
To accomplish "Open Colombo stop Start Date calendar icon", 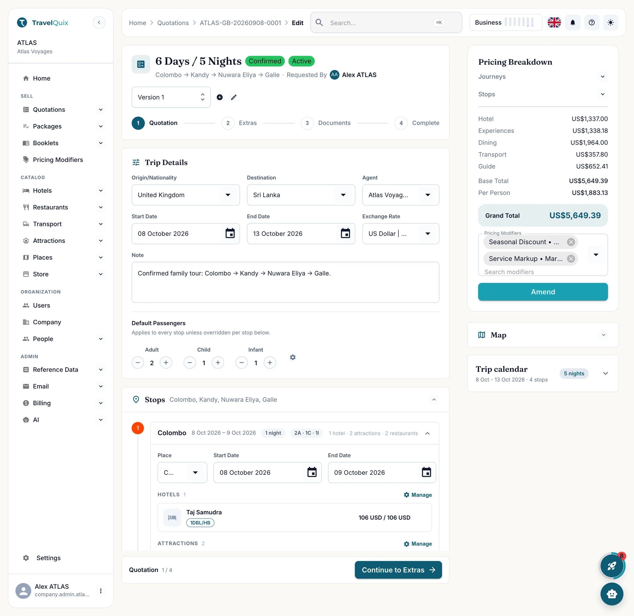I will [x=312, y=472].
